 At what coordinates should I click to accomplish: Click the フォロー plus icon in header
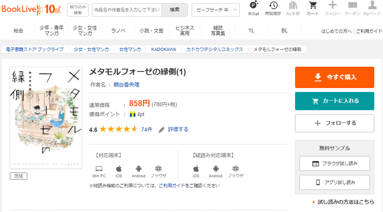pos(332,6)
